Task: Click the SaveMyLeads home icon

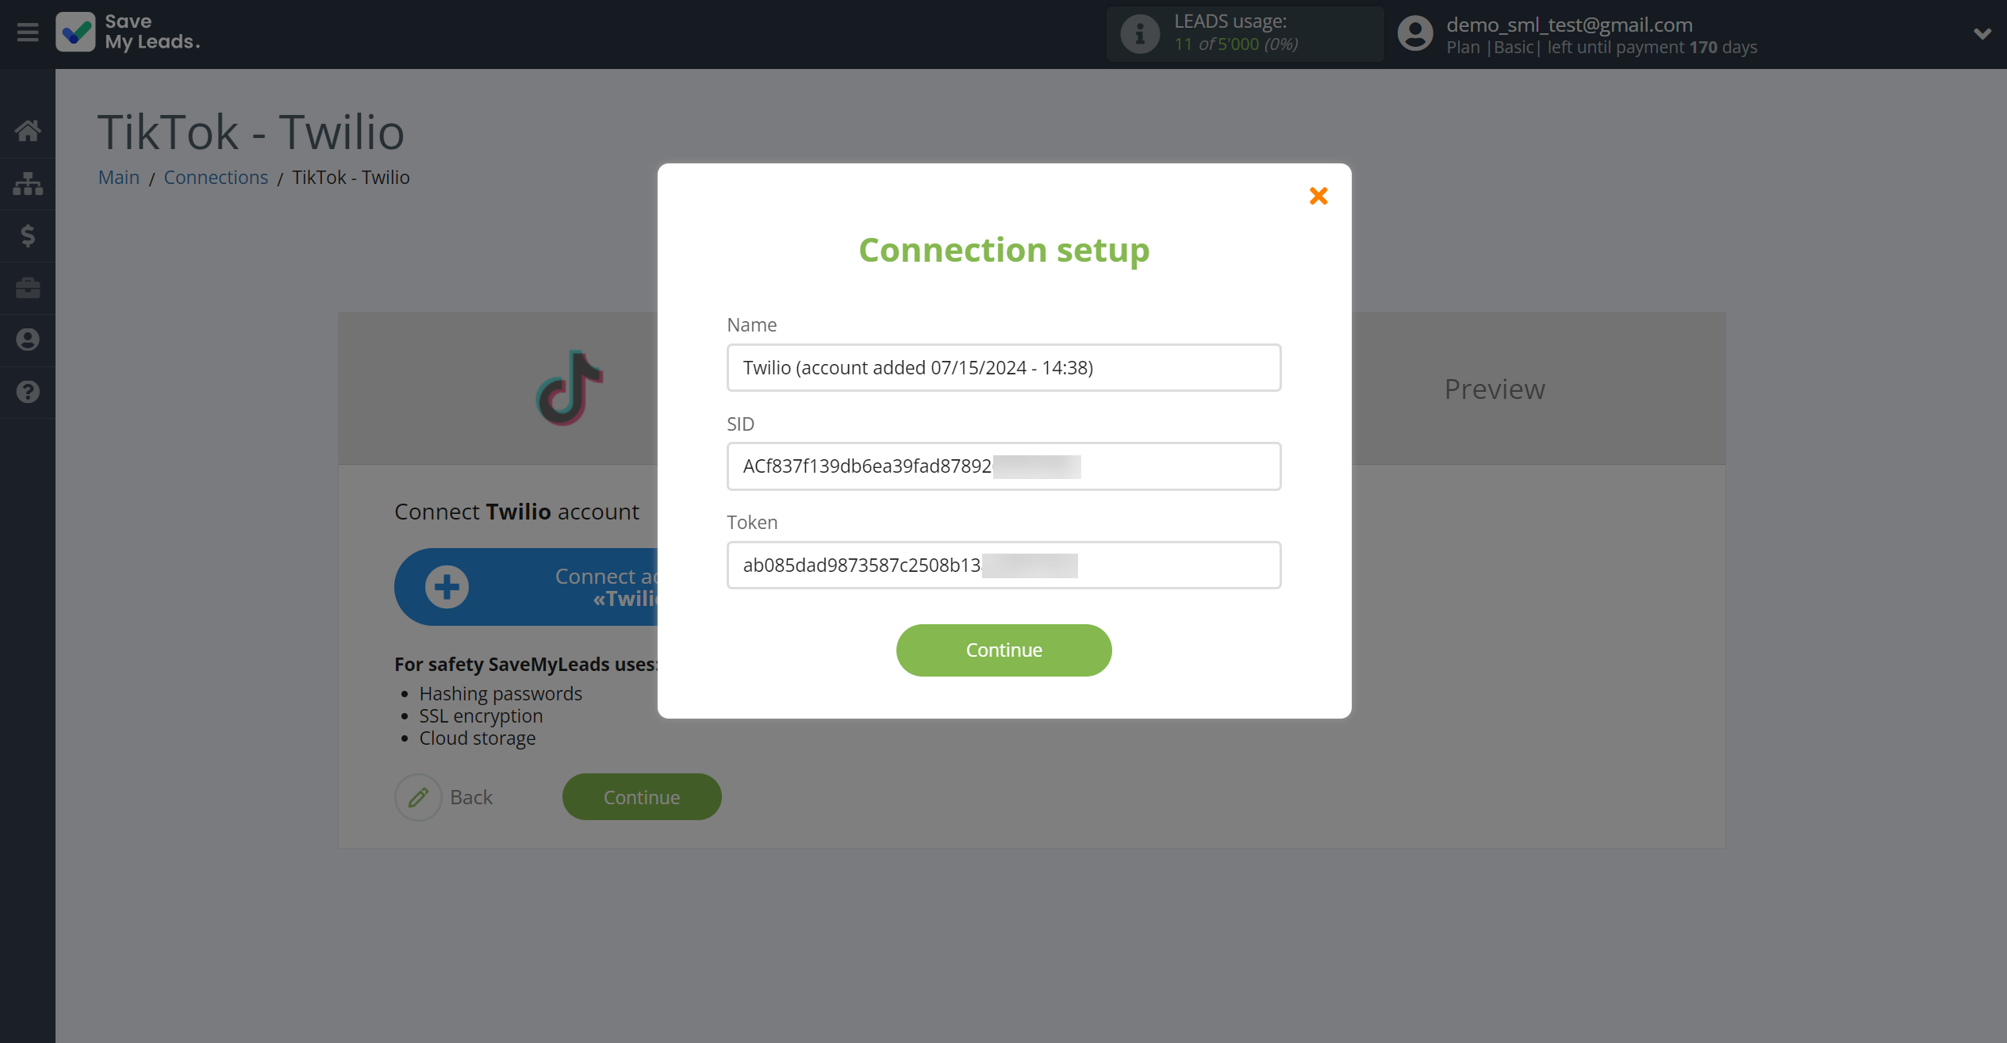Action: 28,130
